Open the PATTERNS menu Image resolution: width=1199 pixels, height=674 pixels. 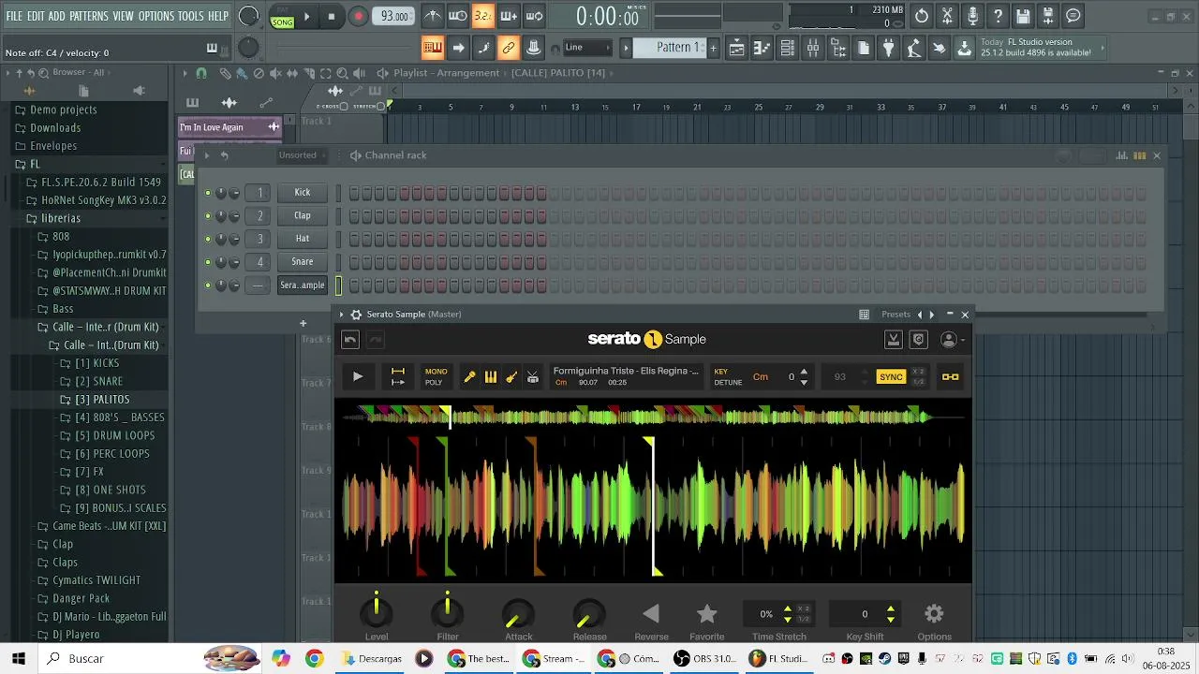[88, 16]
